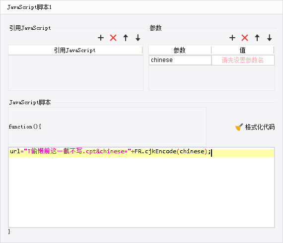The height and width of the screenshot is (243, 283).
Task: Remove the selected parameter with red X
Action: 245,38
